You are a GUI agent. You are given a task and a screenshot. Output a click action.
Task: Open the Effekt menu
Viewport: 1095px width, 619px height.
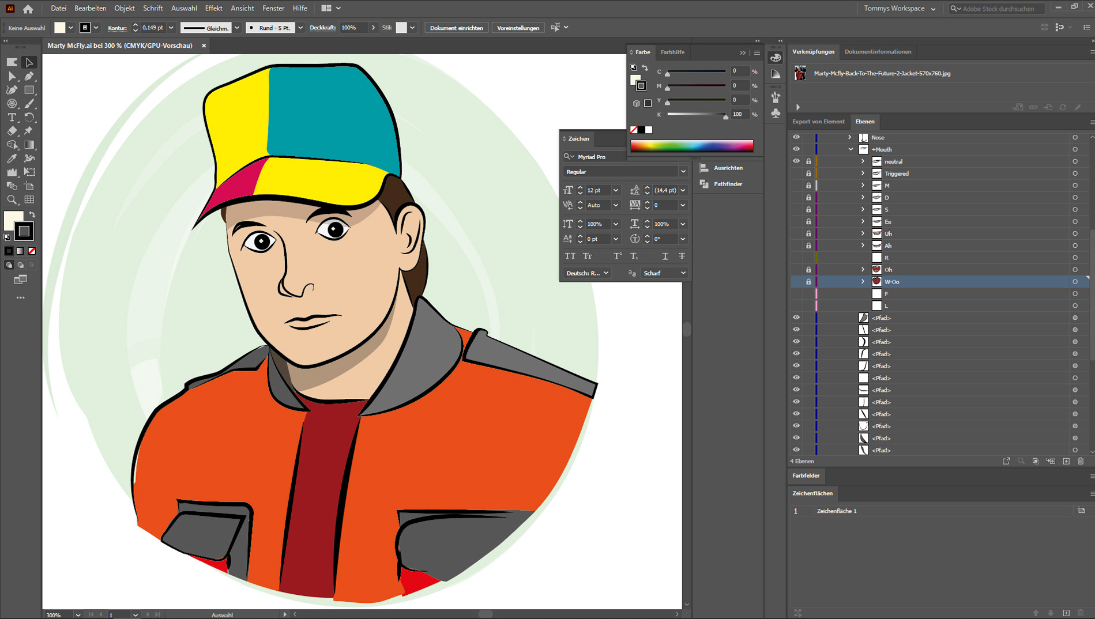(213, 9)
